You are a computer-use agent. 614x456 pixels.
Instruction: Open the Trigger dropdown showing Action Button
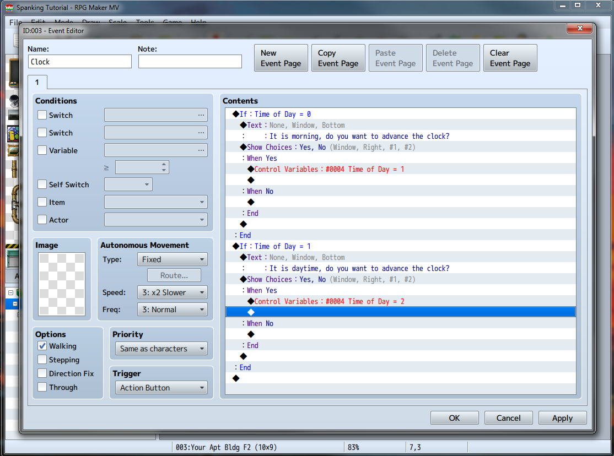(161, 388)
